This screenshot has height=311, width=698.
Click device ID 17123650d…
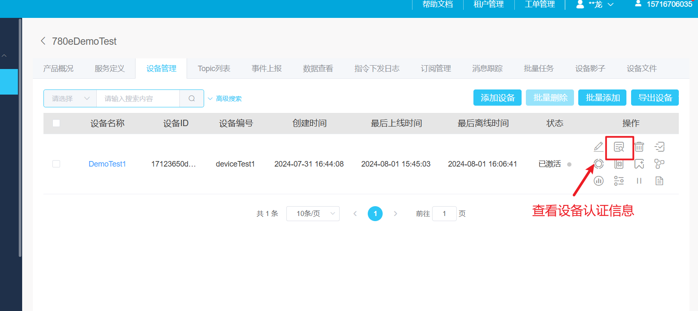pos(173,164)
